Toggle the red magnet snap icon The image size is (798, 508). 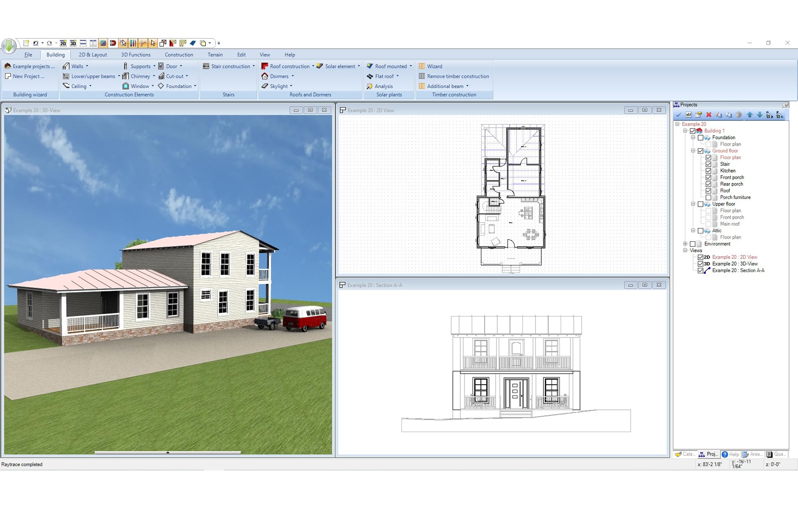pyautogui.click(x=113, y=43)
